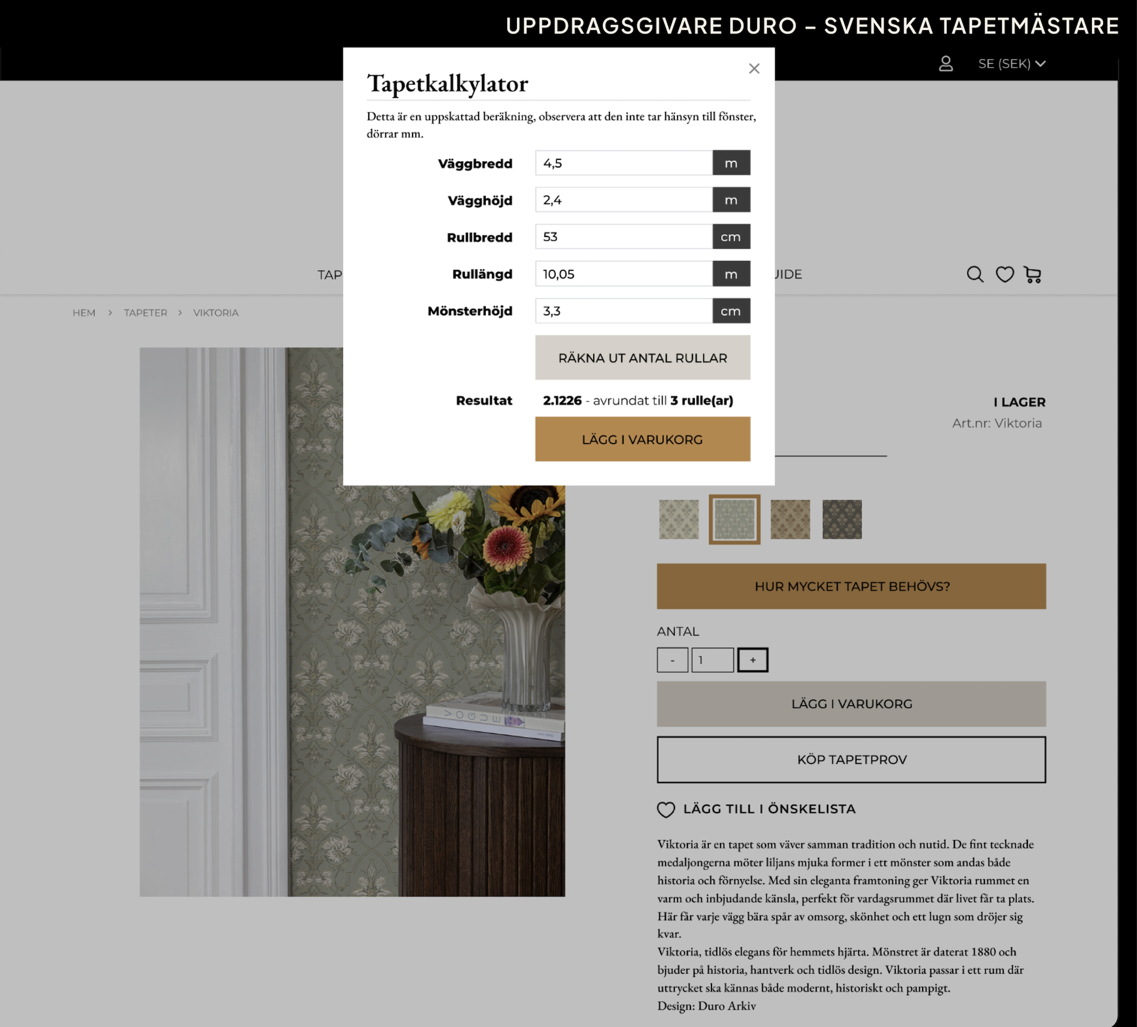Expand the SE (SEK) currency dropdown
1137x1027 pixels.
pyautogui.click(x=1012, y=64)
